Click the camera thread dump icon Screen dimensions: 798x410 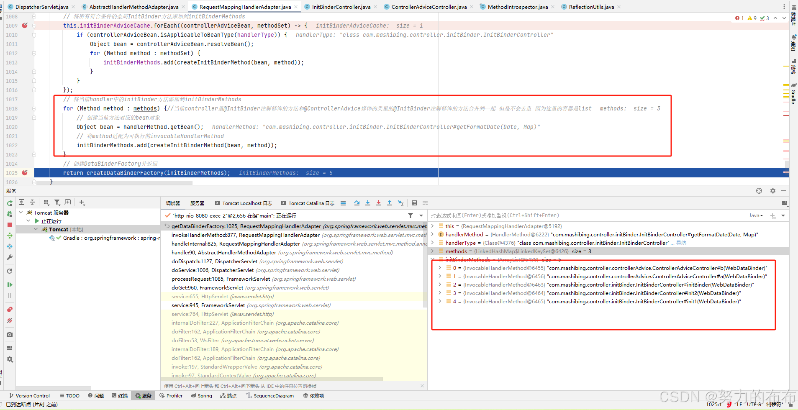[x=10, y=334]
